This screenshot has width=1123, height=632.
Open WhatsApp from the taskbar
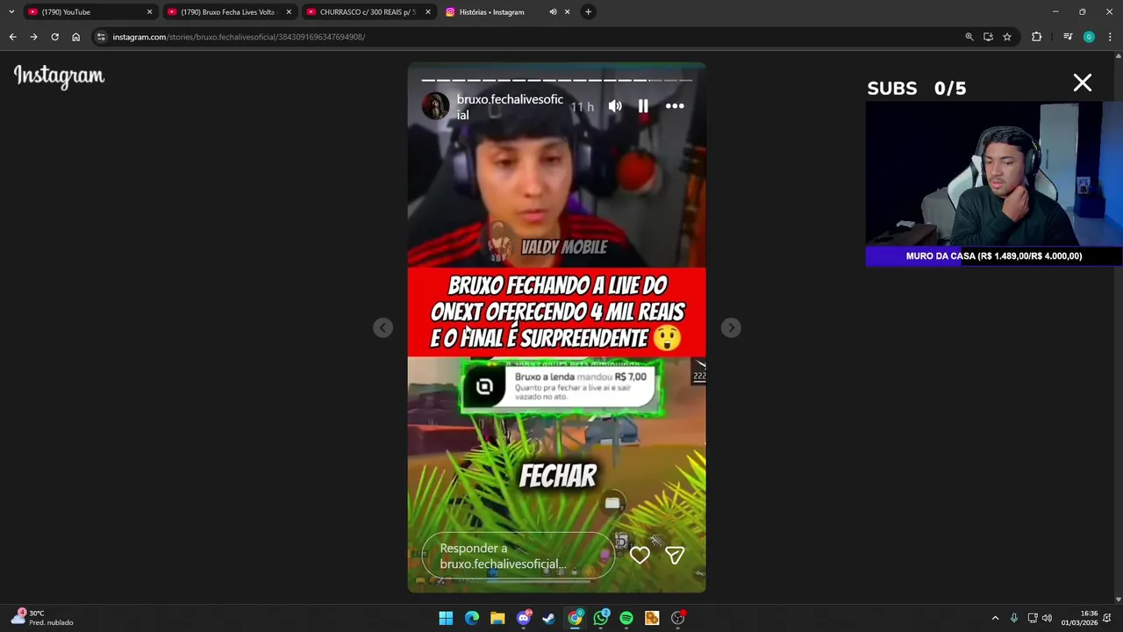click(601, 618)
